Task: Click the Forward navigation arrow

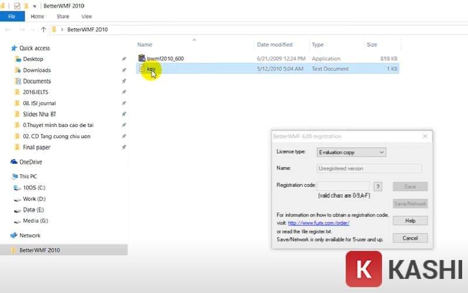Action: pyautogui.click(x=22, y=30)
